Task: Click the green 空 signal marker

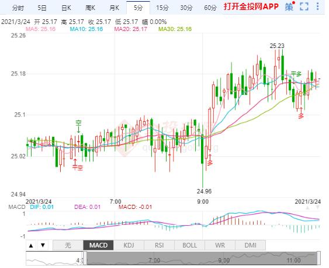Action: pyautogui.click(x=79, y=123)
